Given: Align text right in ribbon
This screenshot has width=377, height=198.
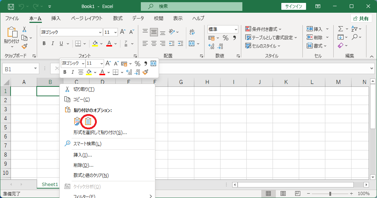Looking at the screenshot, I should 163,44.
